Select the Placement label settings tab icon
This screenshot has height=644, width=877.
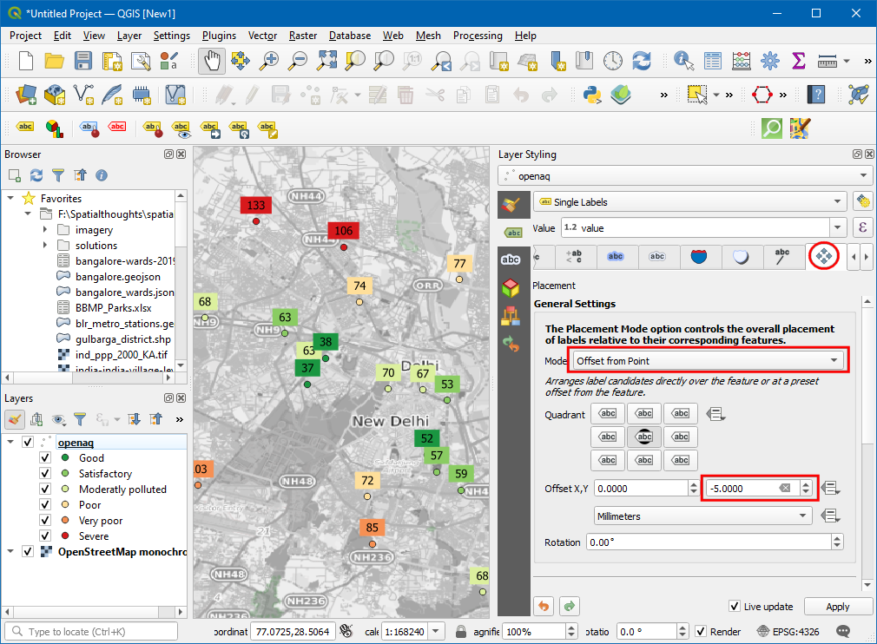click(824, 257)
